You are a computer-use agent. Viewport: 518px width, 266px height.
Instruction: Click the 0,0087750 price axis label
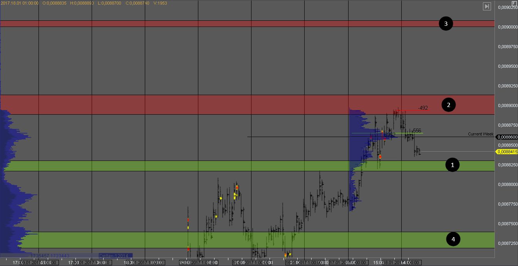(507, 204)
